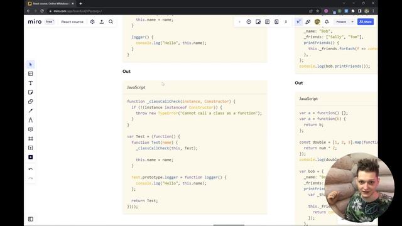Screen dimensions: 402x226
Task: Click JavaScript label above var a code
Action: tap(308, 99)
